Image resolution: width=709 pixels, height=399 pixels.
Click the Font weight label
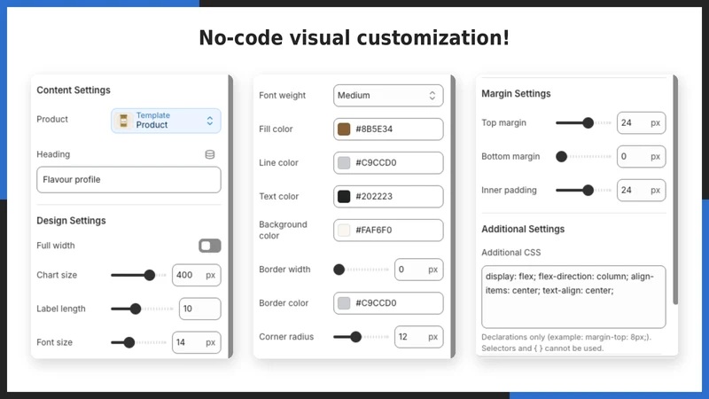[x=282, y=96]
